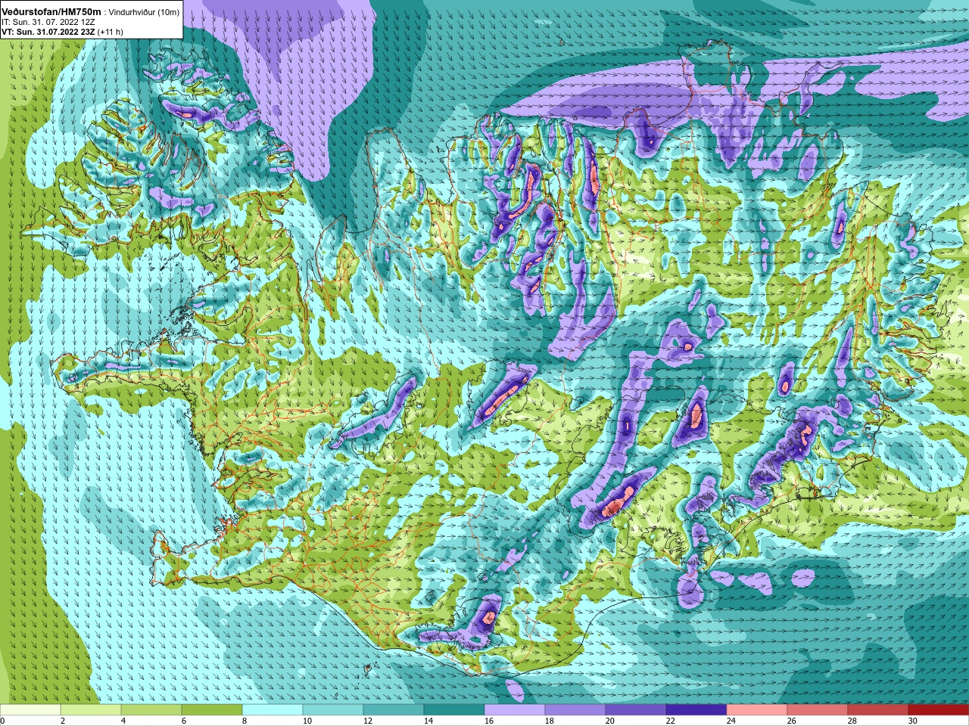Screen dimensions: 969x726
Task: Click the light lavender 16–18 legend swatch
Action: coord(515,709)
